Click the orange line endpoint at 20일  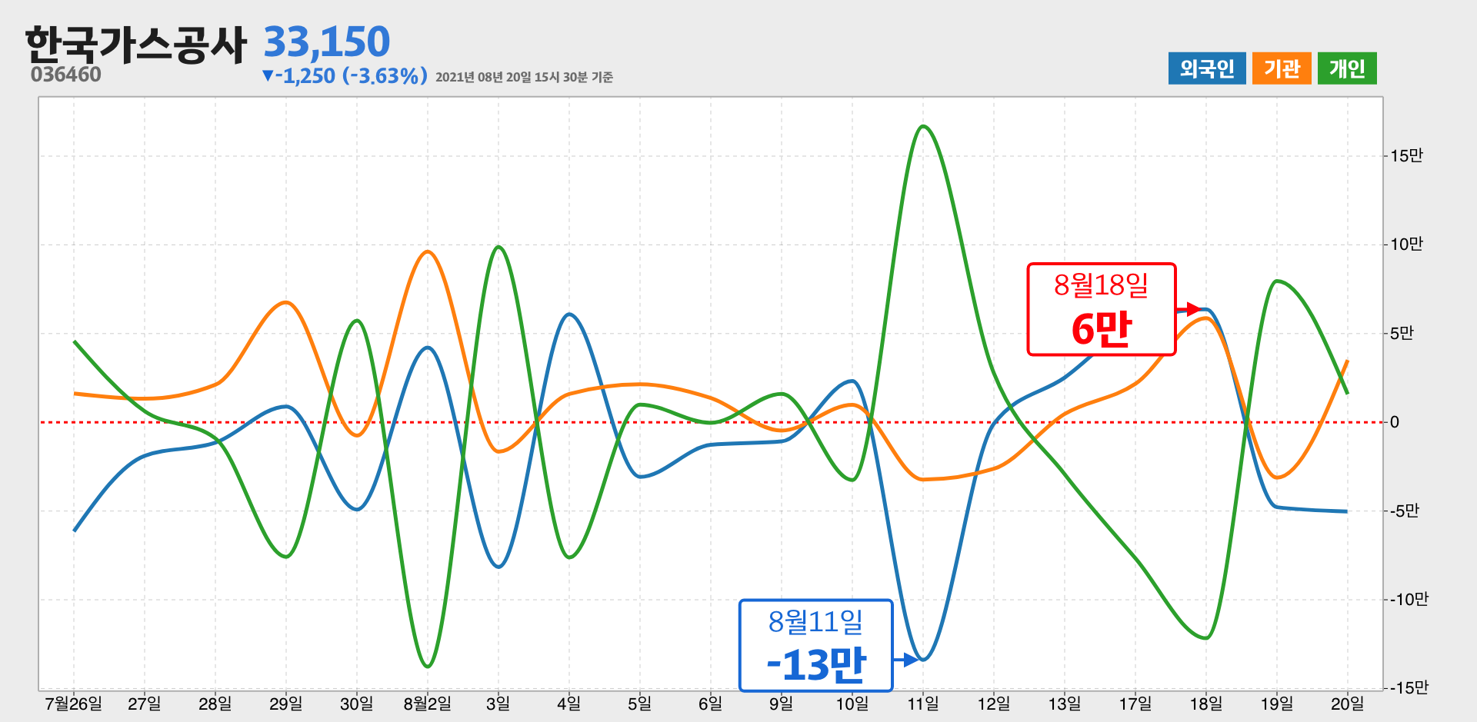pyautogui.click(x=1347, y=361)
